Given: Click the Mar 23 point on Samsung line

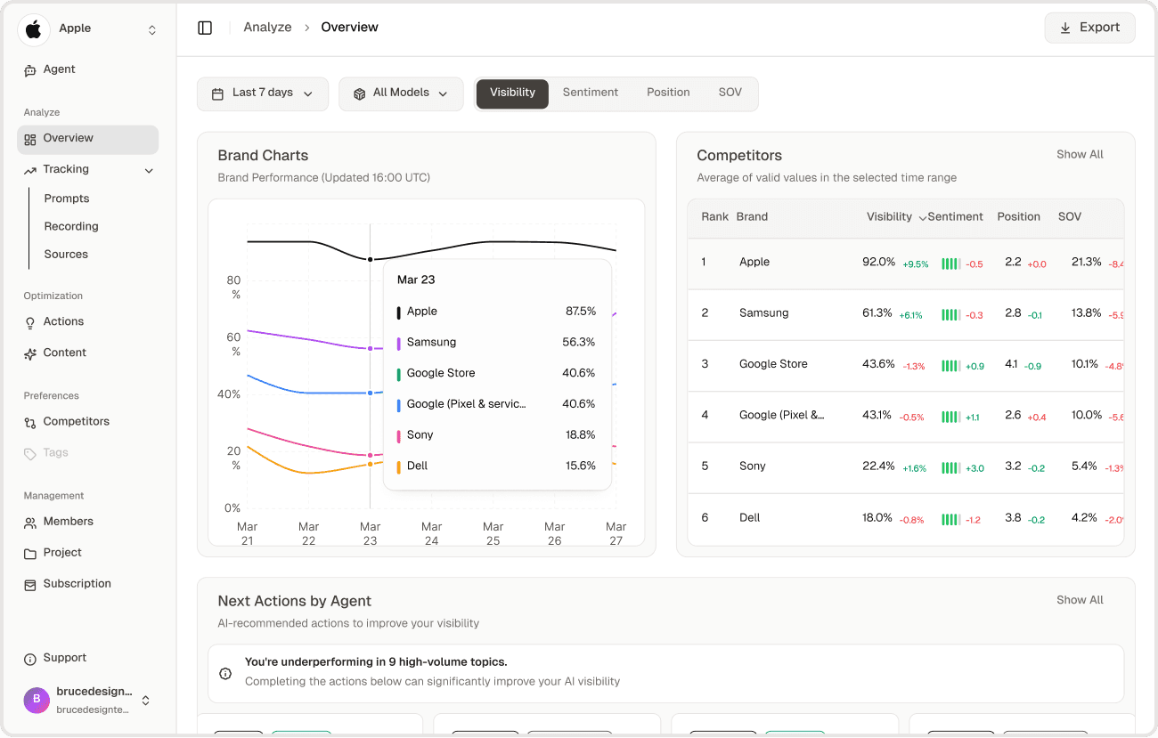Looking at the screenshot, I should point(370,349).
